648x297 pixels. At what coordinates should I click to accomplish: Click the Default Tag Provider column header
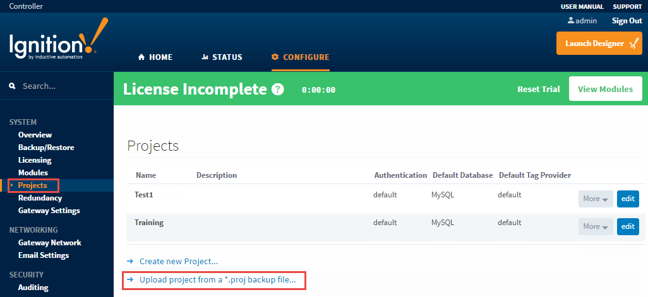coord(535,175)
